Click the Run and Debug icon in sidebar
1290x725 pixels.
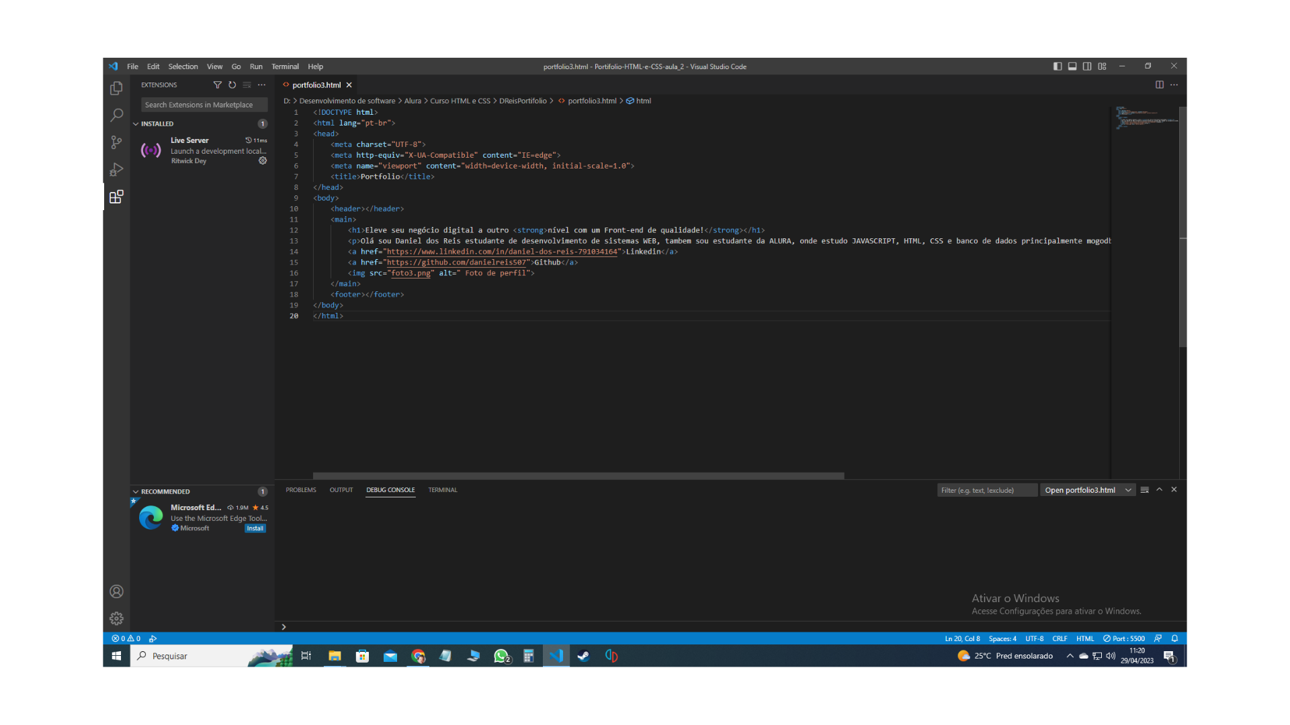pyautogui.click(x=116, y=169)
